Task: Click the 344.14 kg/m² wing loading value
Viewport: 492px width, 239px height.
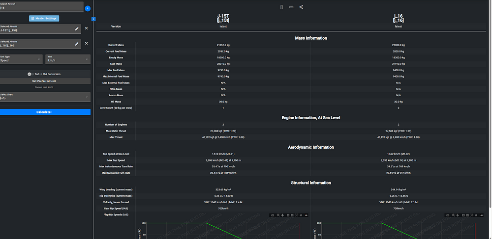Action: coord(399,189)
